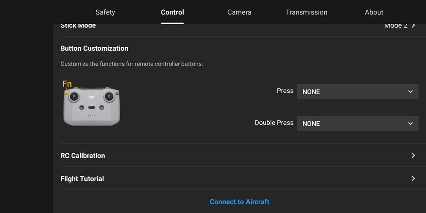Click the Press dropdown arrow
This screenshot has height=213, width=426.
click(x=410, y=92)
